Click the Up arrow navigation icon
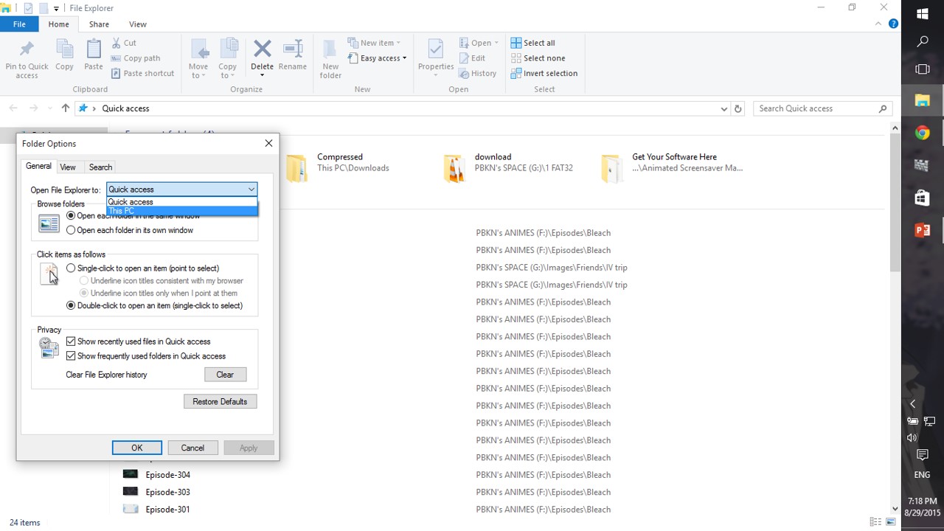This screenshot has height=531, width=944. point(66,108)
